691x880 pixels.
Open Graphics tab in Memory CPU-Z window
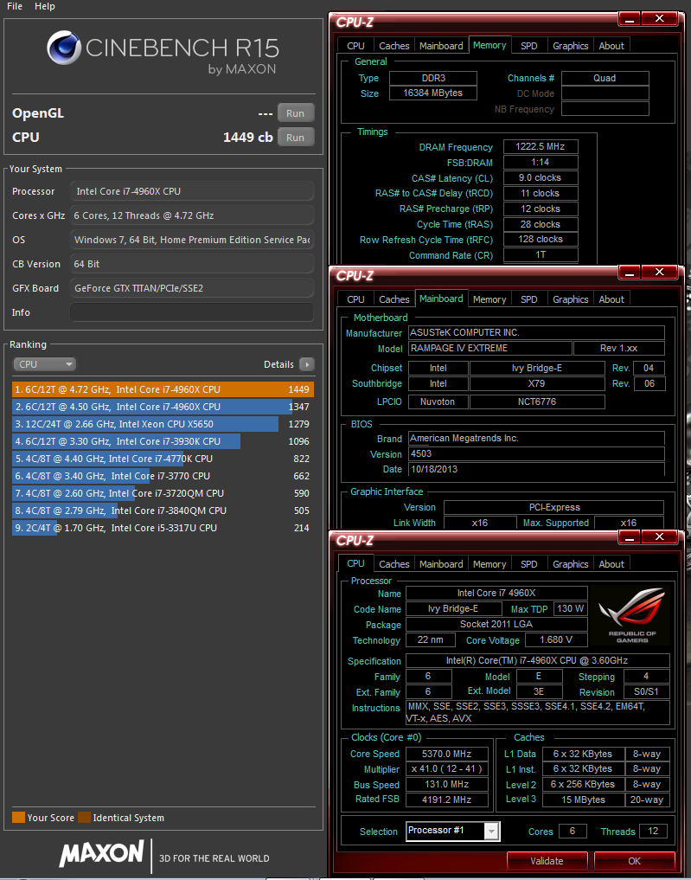click(x=571, y=46)
